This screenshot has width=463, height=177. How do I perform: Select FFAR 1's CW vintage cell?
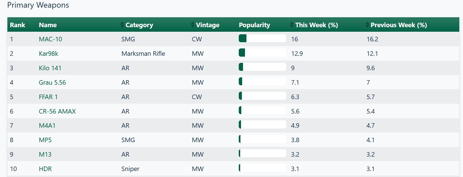(197, 97)
